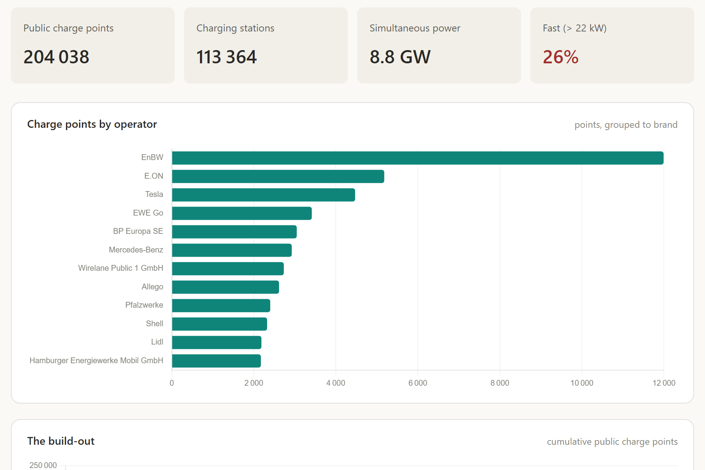Click the Allego label
Viewport: 705px width, 470px height.
click(x=152, y=287)
